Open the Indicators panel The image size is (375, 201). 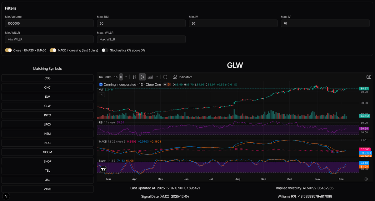[x=183, y=77]
